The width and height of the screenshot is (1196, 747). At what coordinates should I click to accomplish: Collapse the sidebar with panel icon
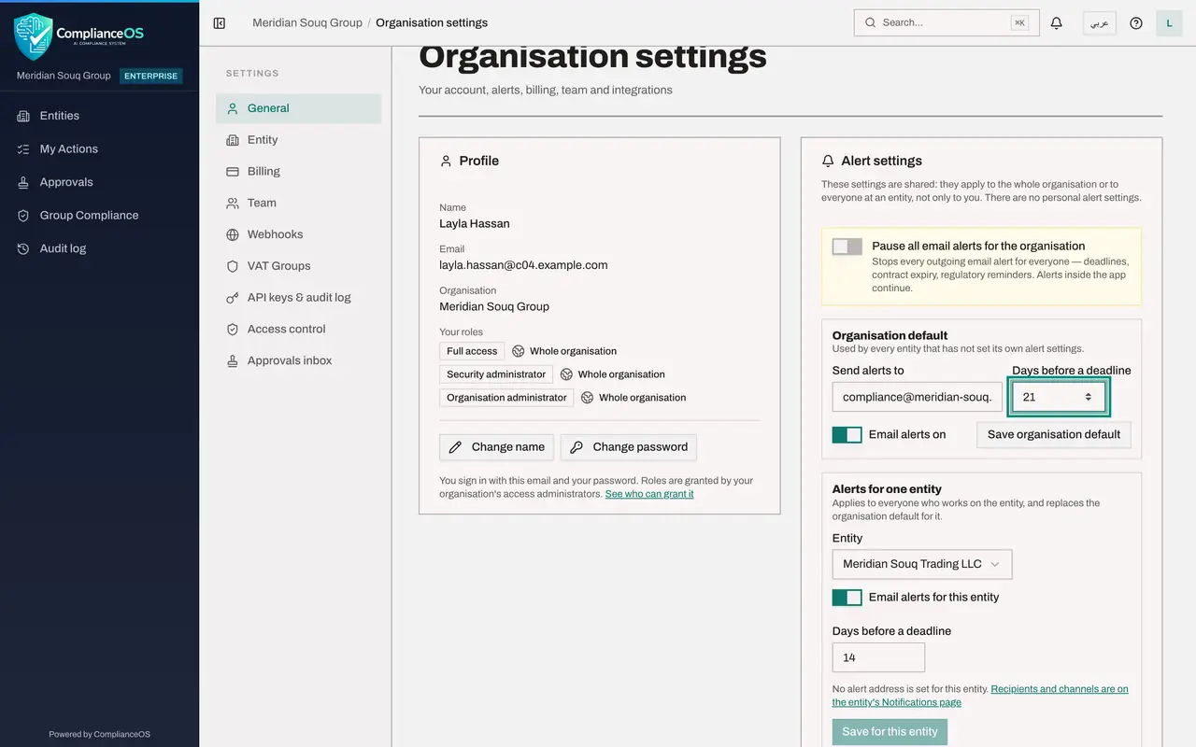point(220,22)
